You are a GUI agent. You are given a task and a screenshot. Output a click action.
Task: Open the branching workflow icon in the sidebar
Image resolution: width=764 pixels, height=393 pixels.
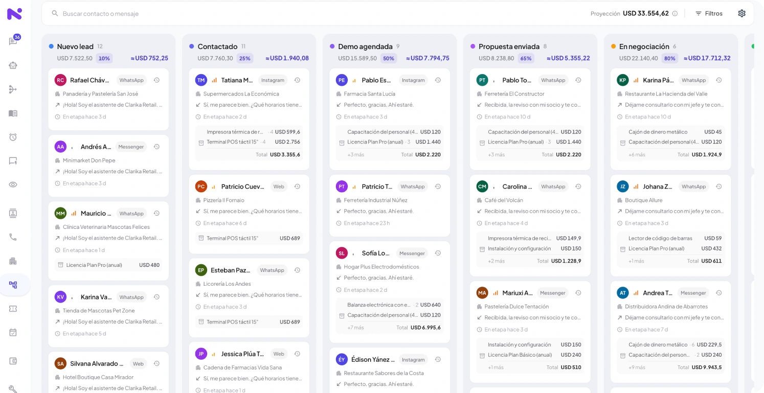(13, 89)
